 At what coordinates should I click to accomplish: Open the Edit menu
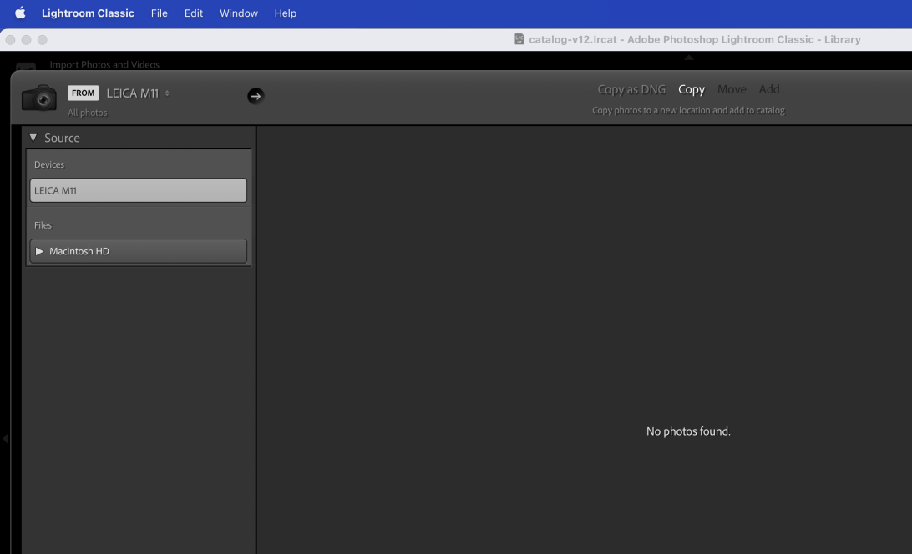pyautogui.click(x=194, y=13)
